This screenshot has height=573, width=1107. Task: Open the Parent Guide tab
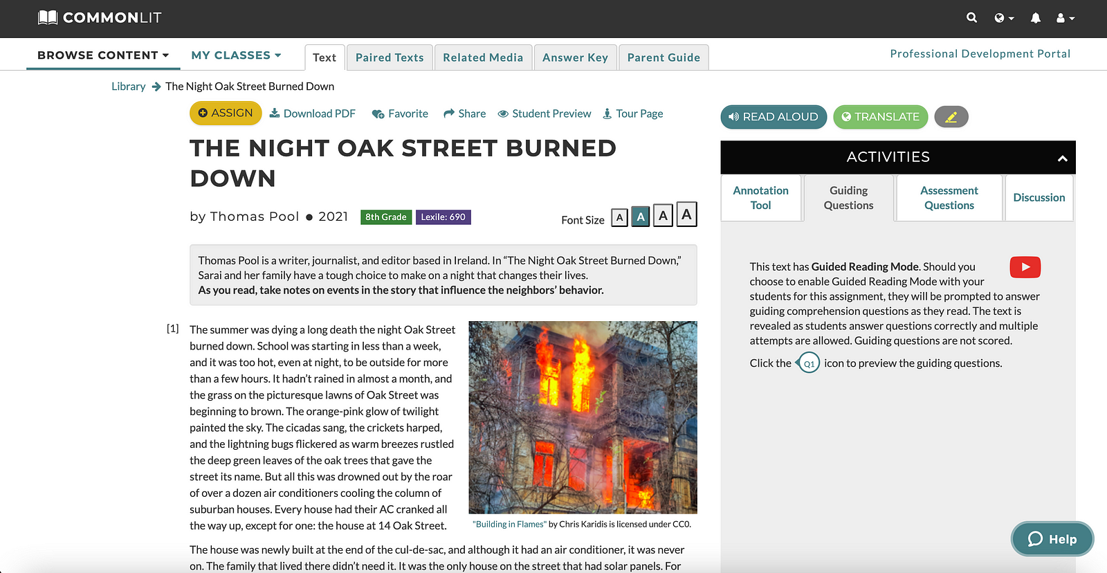(x=664, y=57)
